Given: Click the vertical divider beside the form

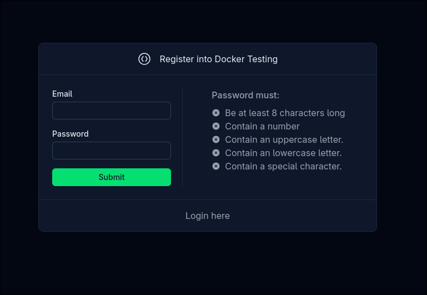Looking at the screenshot, I should 182,137.
